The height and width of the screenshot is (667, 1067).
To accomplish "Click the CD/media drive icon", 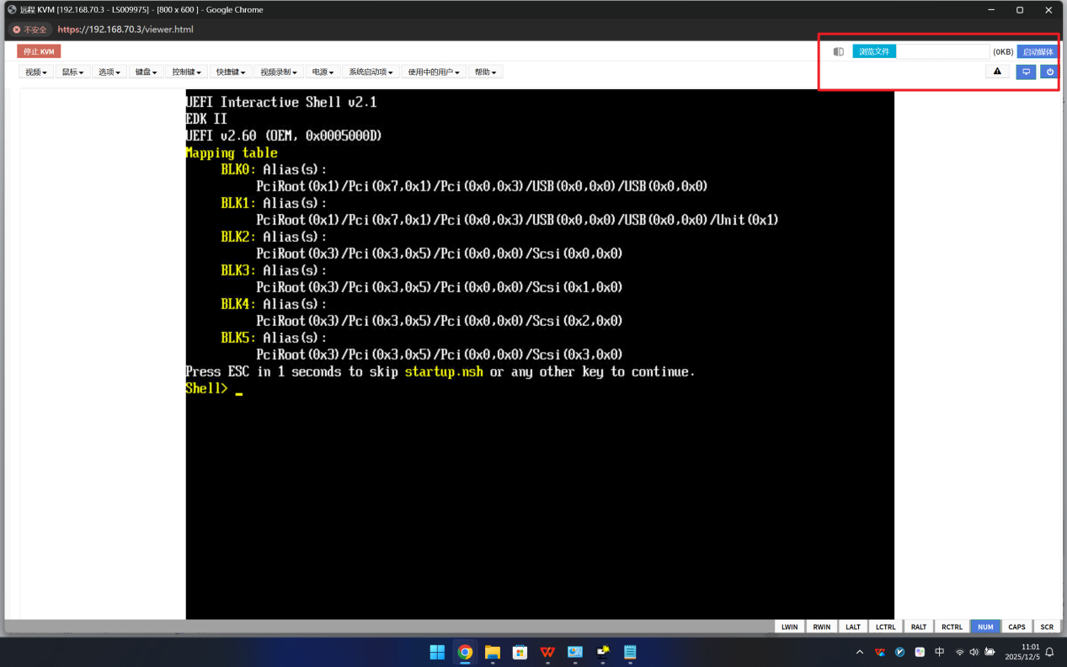I will tap(839, 51).
